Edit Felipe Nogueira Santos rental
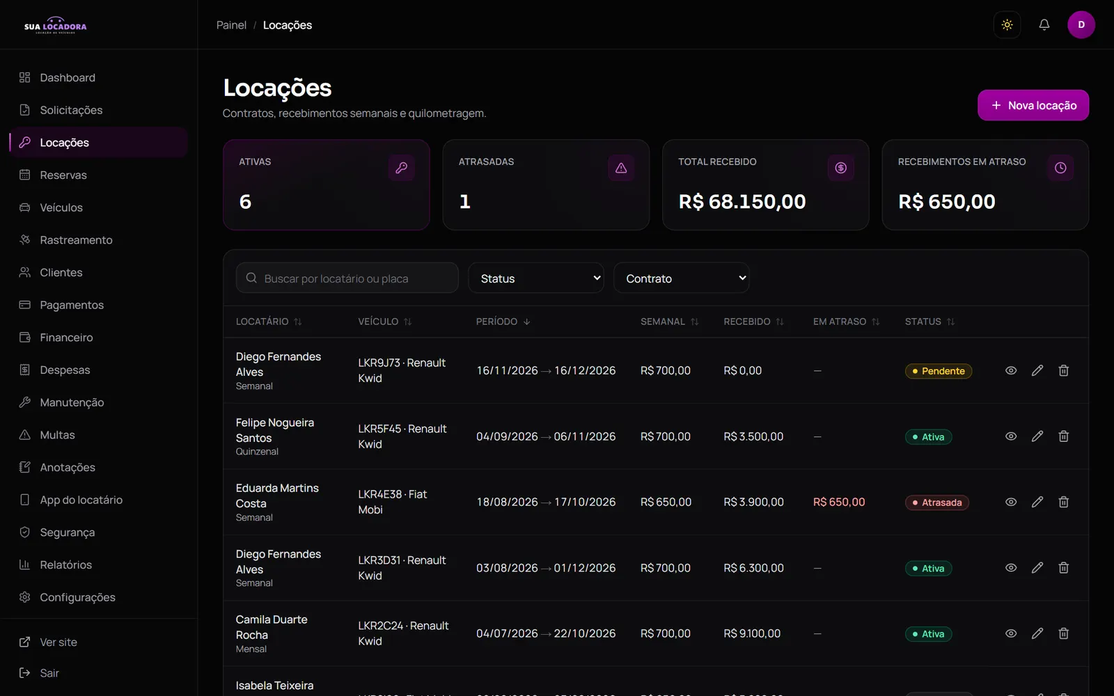Screen dimensions: 1114x696 pyautogui.click(x=1037, y=436)
